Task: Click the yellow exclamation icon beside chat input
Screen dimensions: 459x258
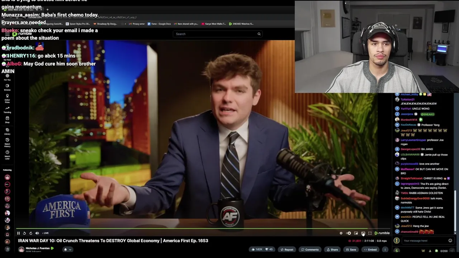Action: point(397,241)
